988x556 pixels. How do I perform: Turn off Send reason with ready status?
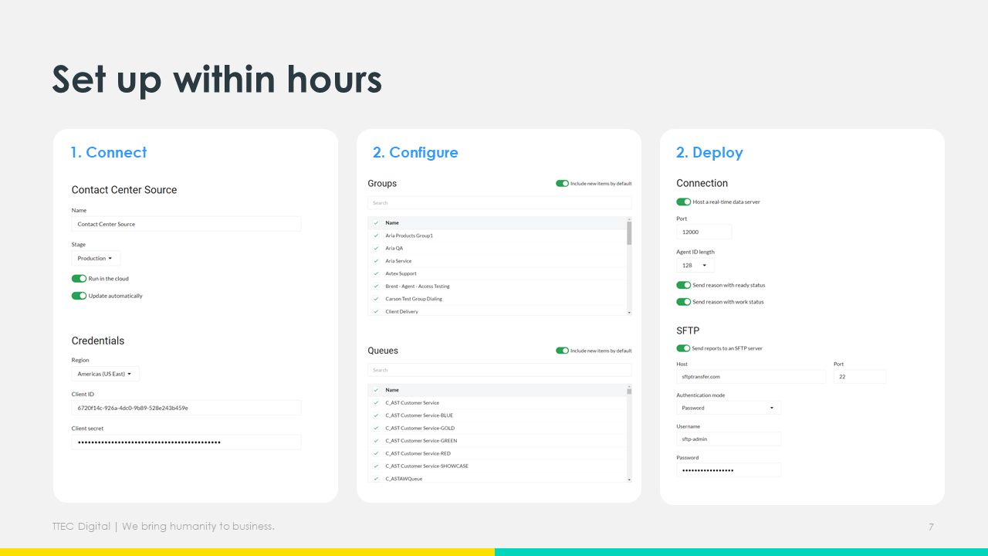(683, 285)
